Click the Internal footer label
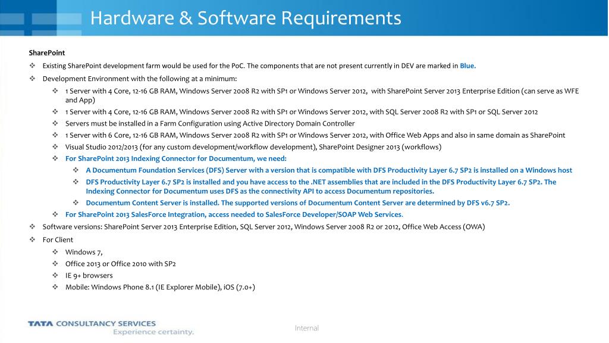Screen dimensions: 609x343 pos(307,328)
